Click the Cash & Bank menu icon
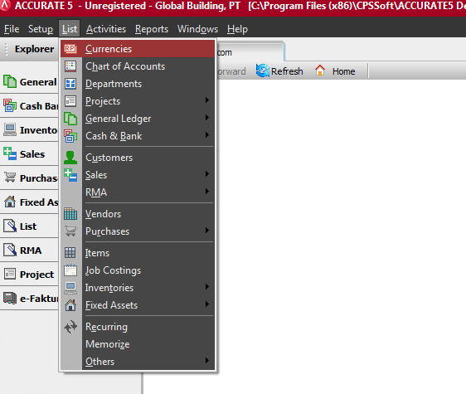This screenshot has width=466, height=394. click(x=70, y=136)
